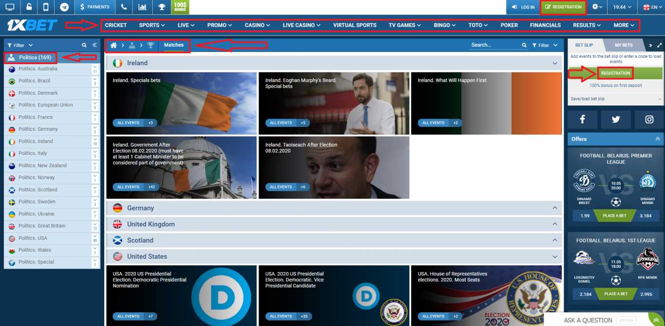Open the statistics bar-chart icon

pos(142,7)
